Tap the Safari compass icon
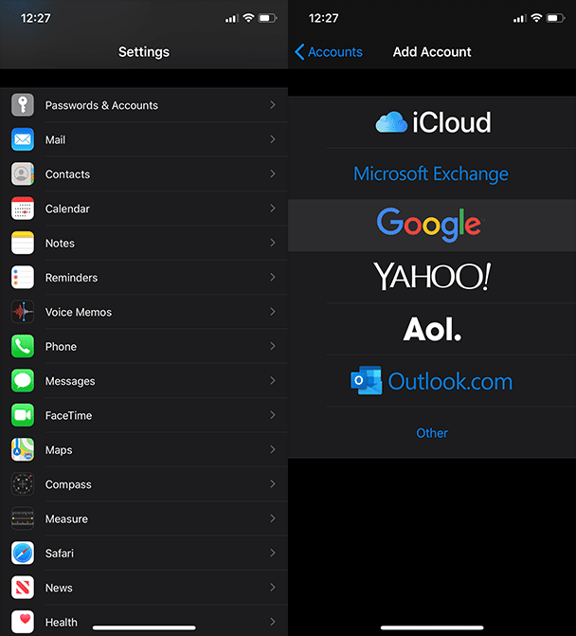 pyautogui.click(x=23, y=554)
